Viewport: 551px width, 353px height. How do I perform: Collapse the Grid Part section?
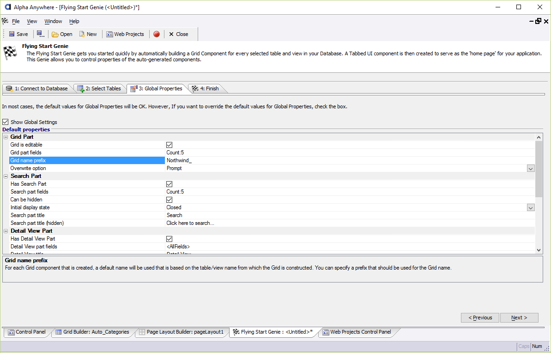pyautogui.click(x=6, y=137)
